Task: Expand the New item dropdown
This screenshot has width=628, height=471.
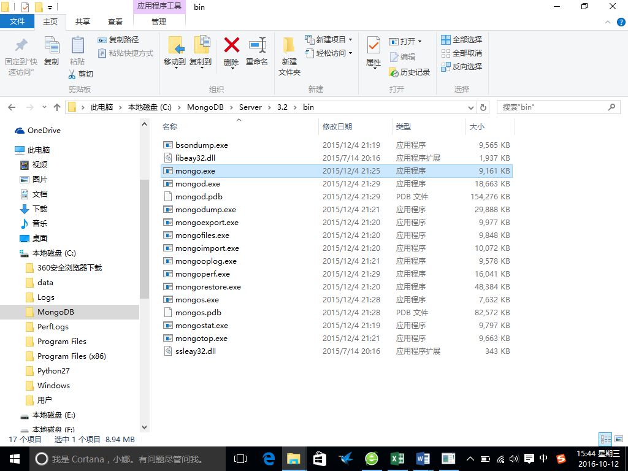Action: pyautogui.click(x=350, y=40)
